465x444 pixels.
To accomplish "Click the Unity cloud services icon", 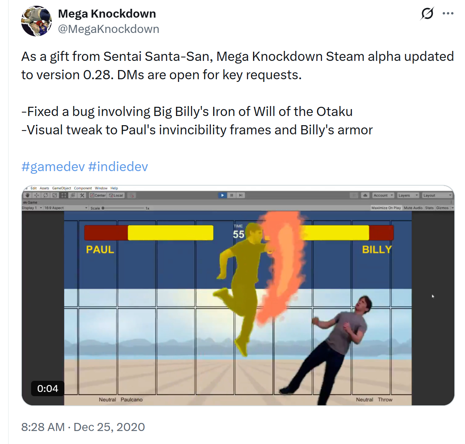I will coord(365,195).
